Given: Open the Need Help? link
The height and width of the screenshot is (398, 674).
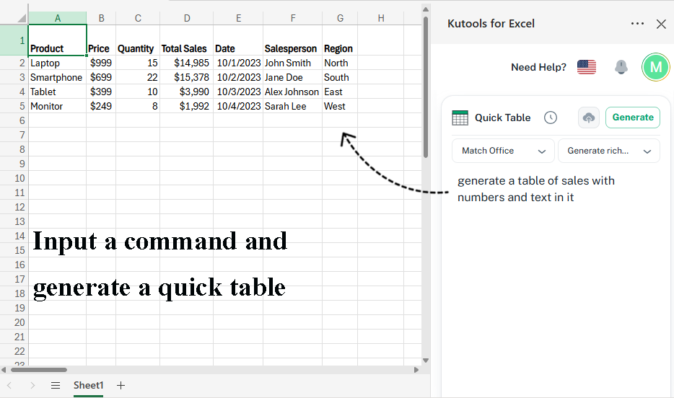Looking at the screenshot, I should tap(538, 67).
